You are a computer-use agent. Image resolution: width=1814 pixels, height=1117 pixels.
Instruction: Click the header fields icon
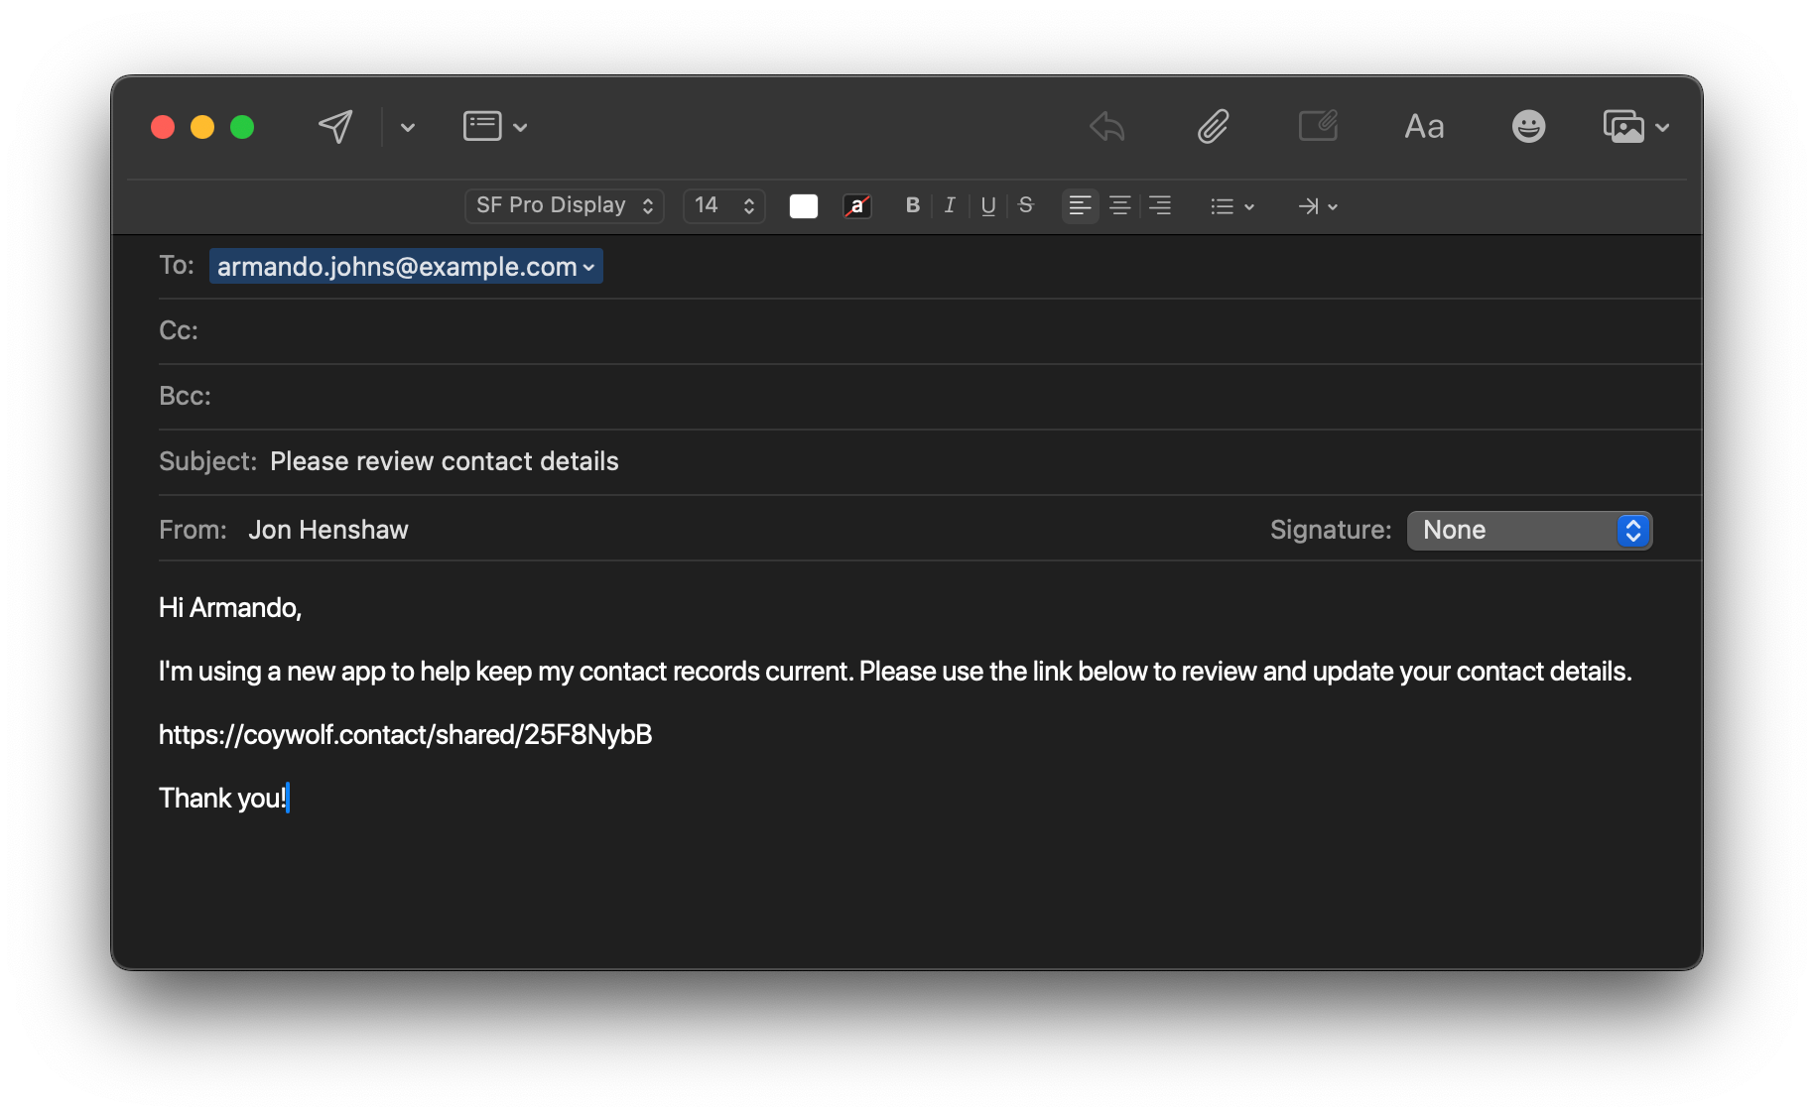pos(482,125)
